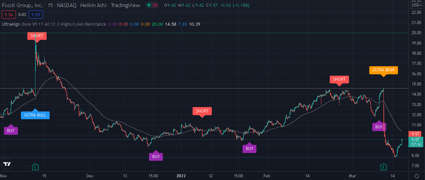Screen dimensions: 425x180
Task: Click the ULTRA BEAR signal label
Action: [384, 70]
